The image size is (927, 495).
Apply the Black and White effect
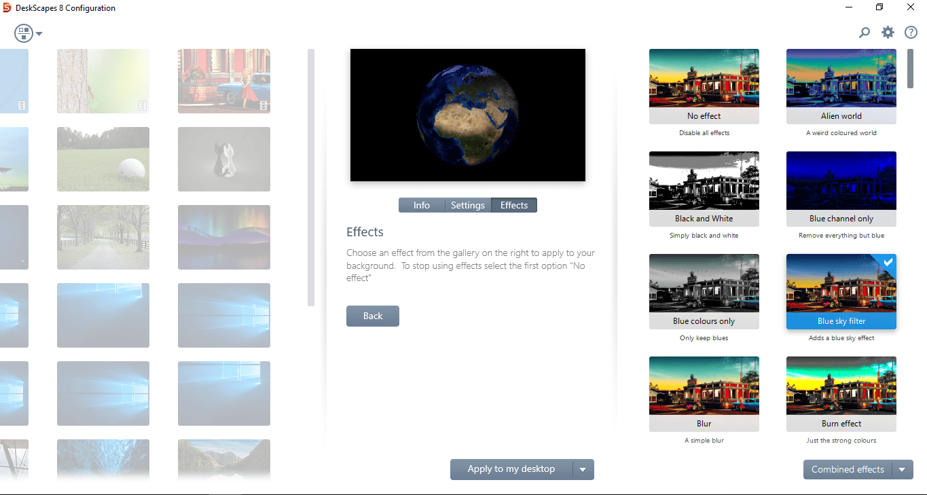704,189
